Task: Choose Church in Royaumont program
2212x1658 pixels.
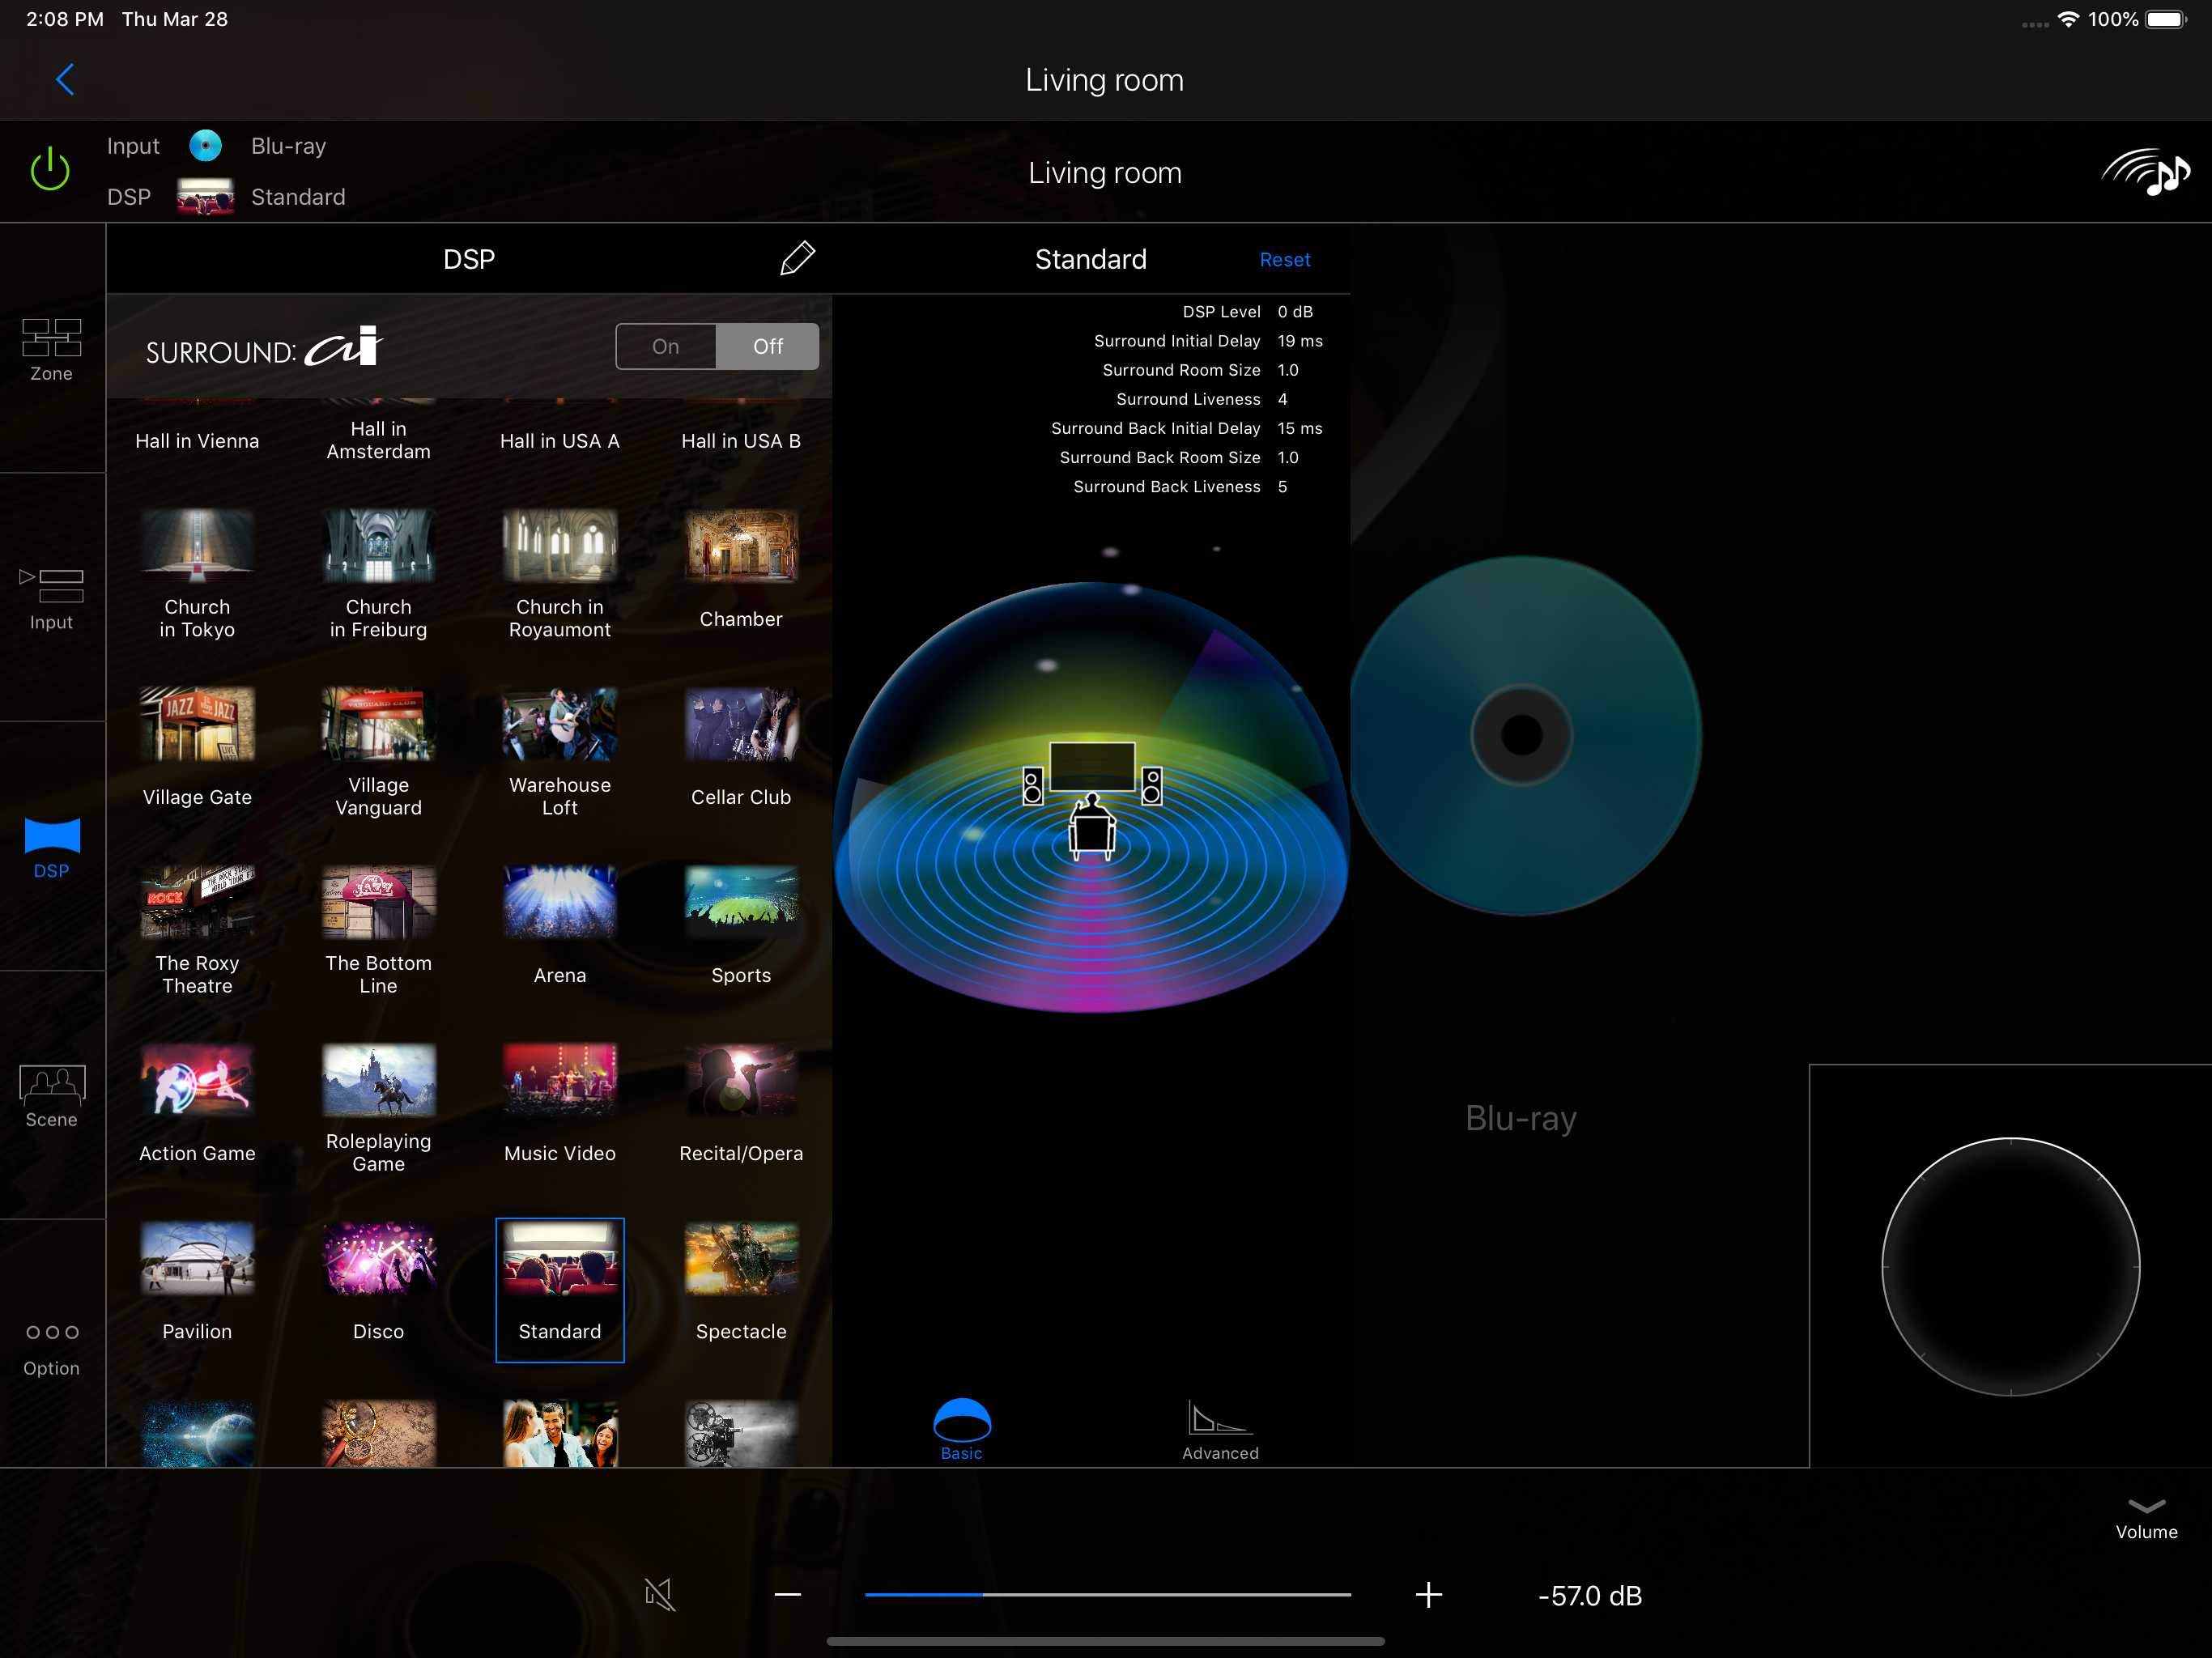Action: [x=560, y=575]
